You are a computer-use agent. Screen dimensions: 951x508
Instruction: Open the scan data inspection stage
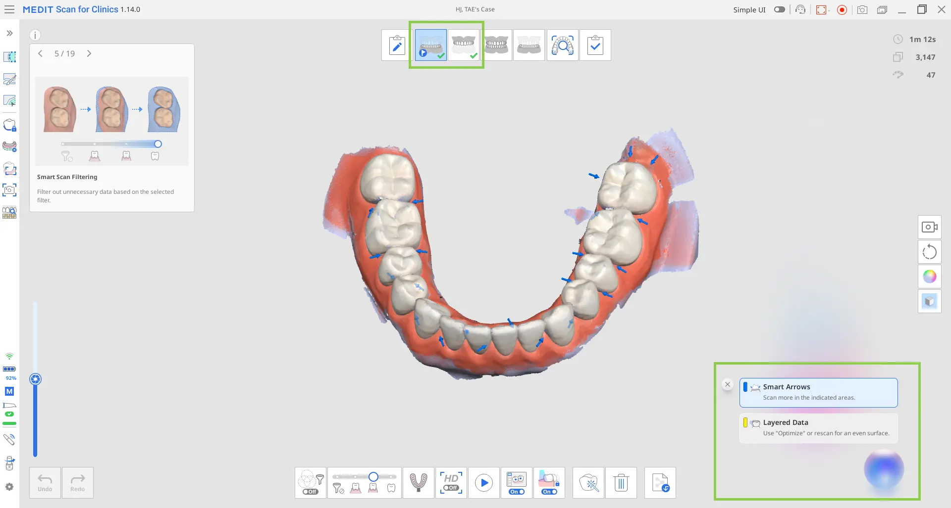coord(563,45)
